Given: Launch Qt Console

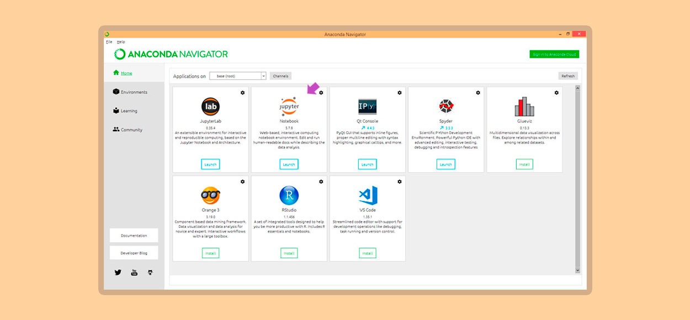Looking at the screenshot, I should [x=368, y=164].
